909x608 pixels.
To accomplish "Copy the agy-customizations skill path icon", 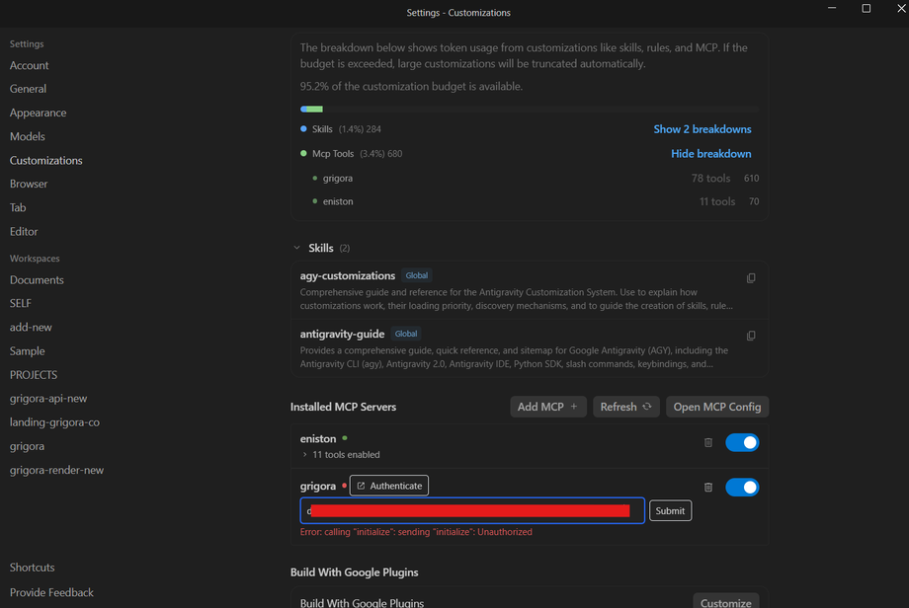I will (x=751, y=278).
